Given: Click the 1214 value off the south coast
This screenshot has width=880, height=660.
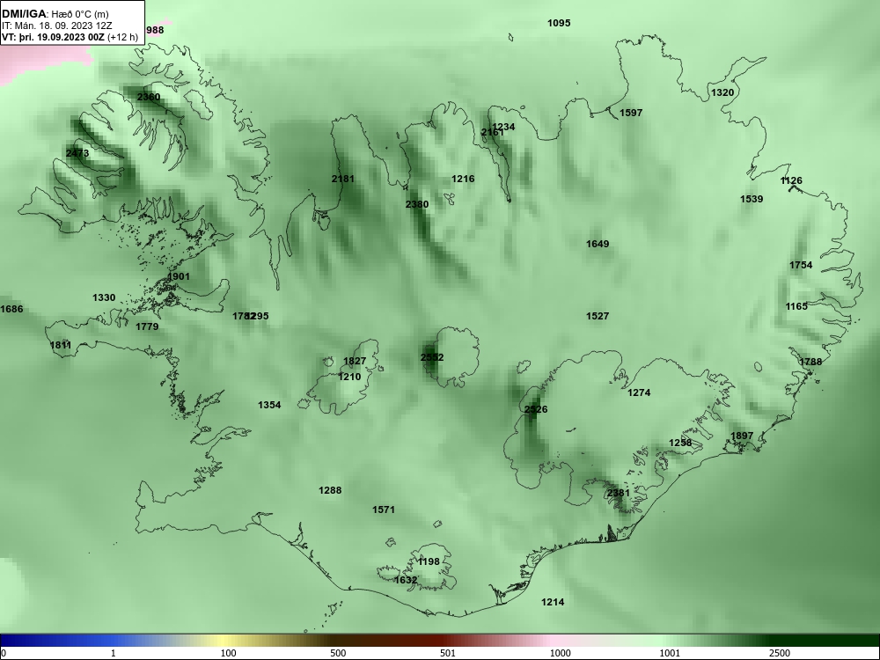Looking at the screenshot, I should pyautogui.click(x=553, y=602).
